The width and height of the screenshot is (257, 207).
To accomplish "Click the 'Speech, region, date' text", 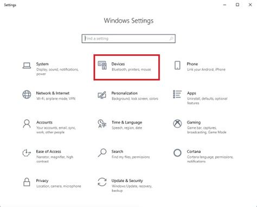I will [x=127, y=128].
